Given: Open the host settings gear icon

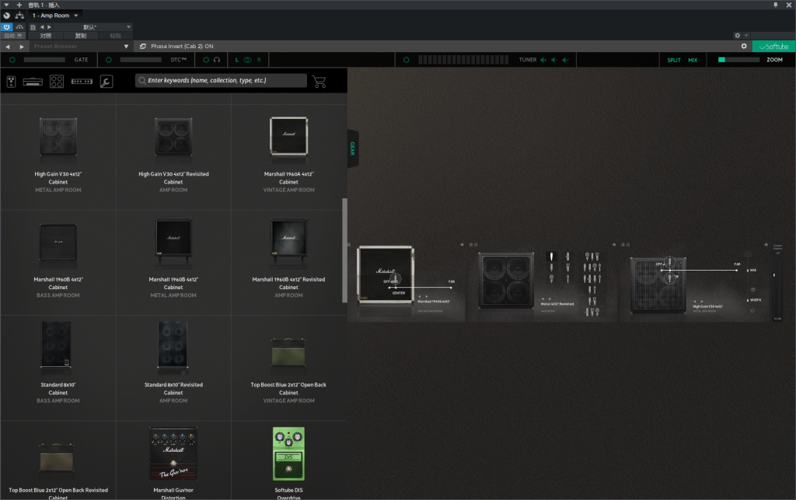Looking at the screenshot, I should (x=737, y=36).
